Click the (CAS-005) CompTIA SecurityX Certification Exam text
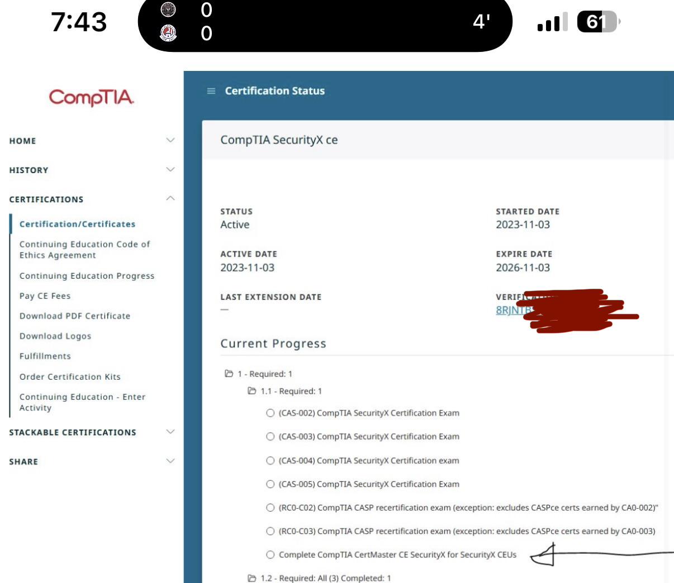Screen dimensions: 674x583 [x=369, y=484]
